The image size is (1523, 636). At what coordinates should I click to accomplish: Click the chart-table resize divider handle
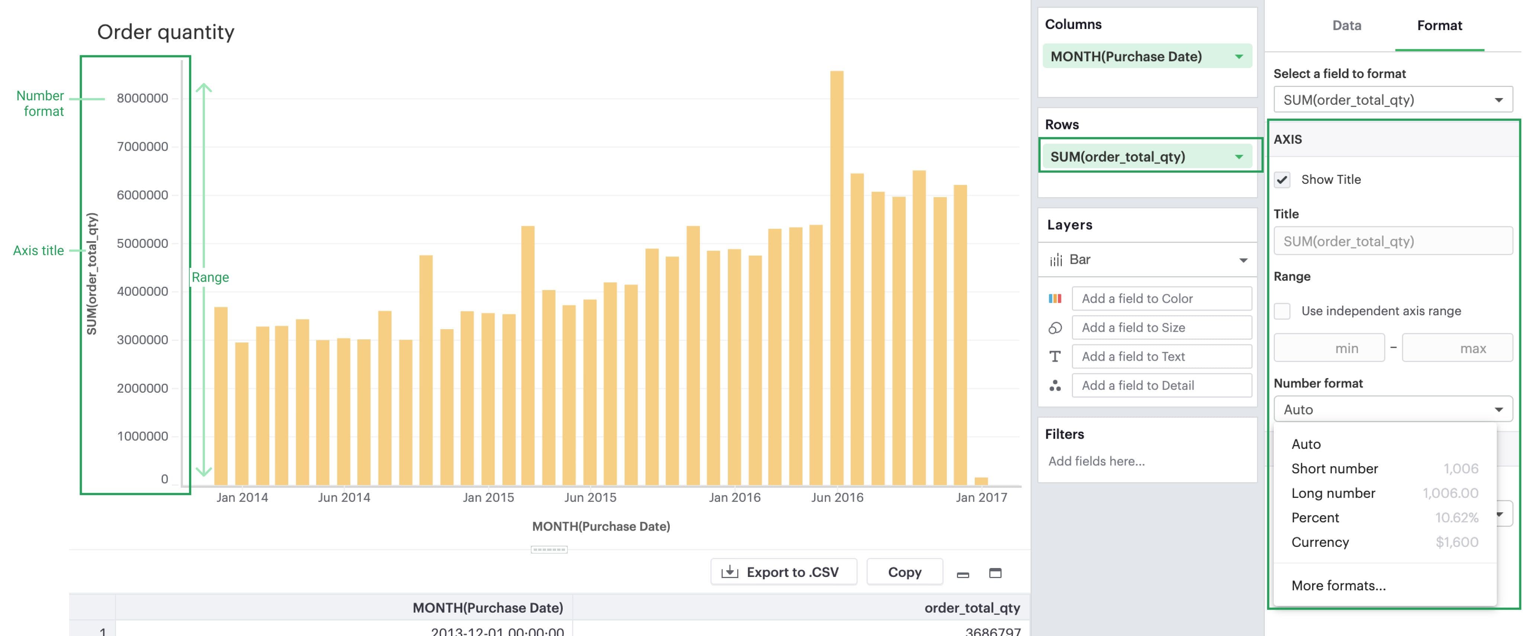pyautogui.click(x=549, y=550)
